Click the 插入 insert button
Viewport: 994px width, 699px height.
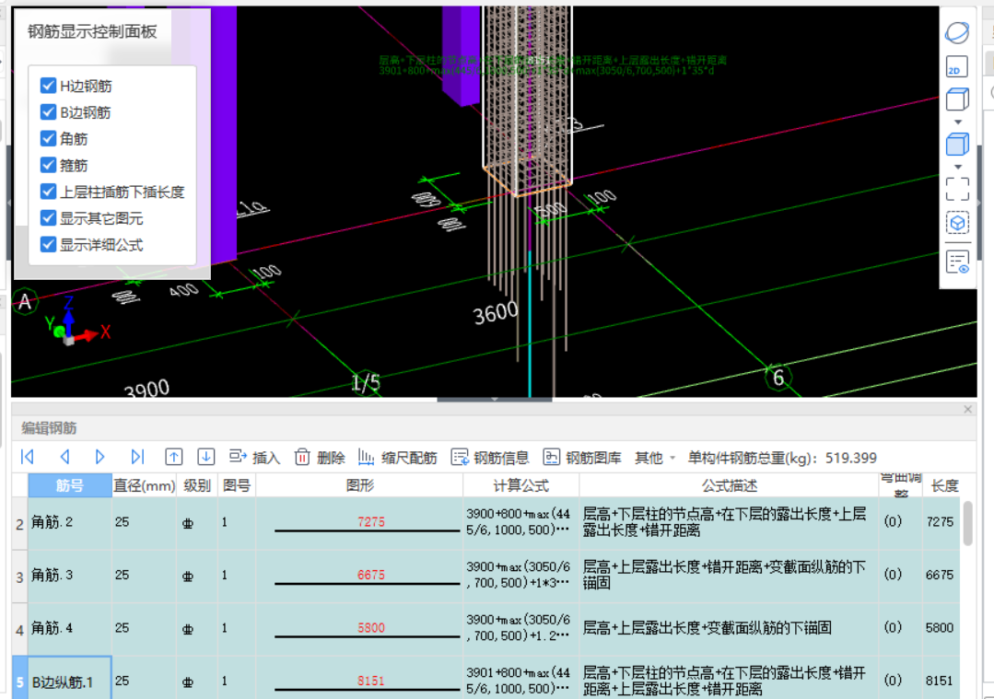(254, 458)
